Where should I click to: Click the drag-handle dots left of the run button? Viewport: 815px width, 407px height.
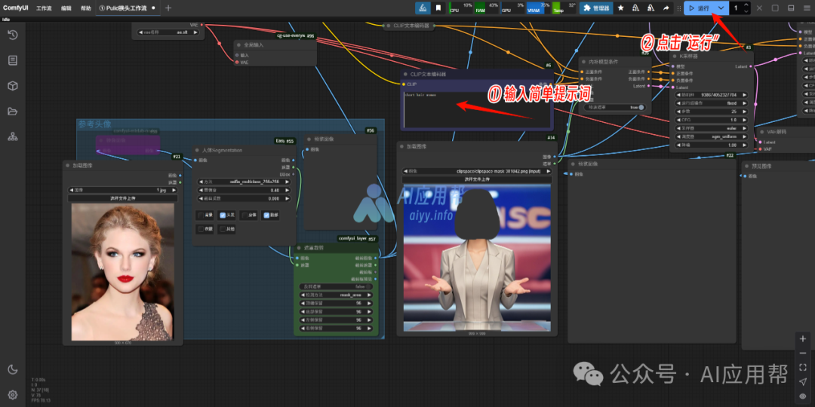click(679, 8)
